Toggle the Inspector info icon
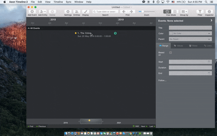 pyautogui.click(x=209, y=12)
